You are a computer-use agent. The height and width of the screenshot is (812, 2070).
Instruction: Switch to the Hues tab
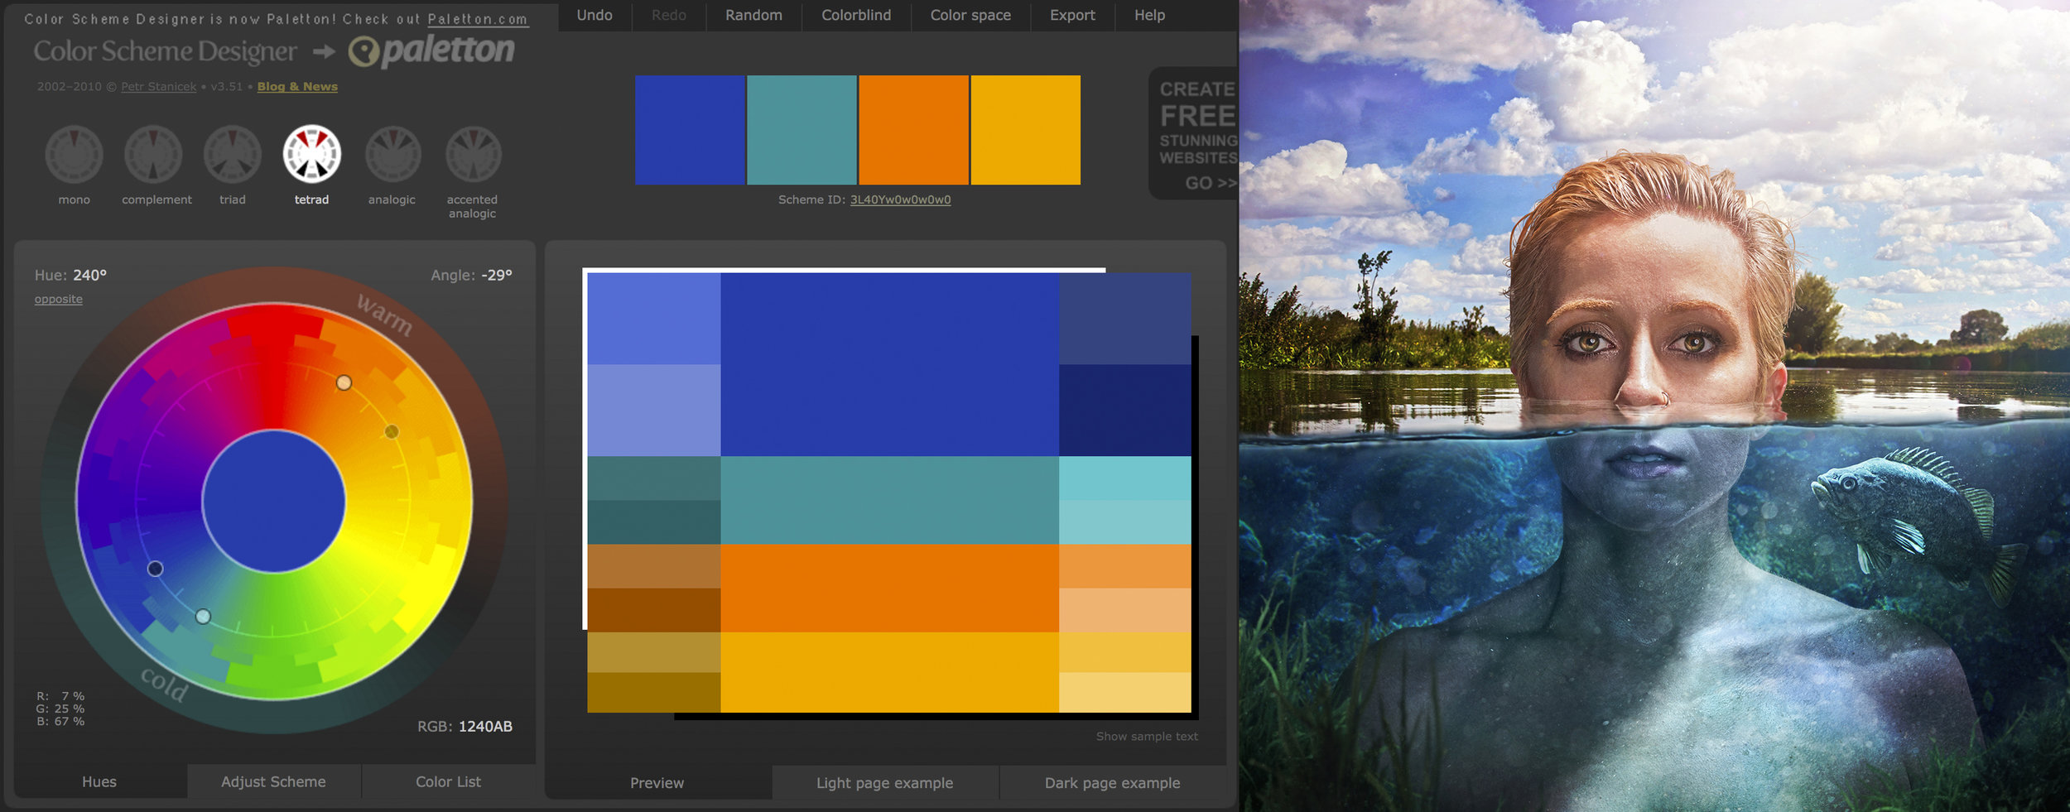(x=99, y=781)
